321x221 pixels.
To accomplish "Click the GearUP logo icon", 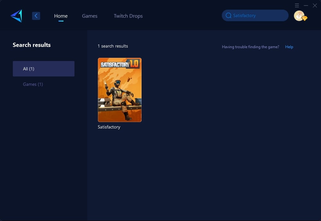I will point(16,16).
